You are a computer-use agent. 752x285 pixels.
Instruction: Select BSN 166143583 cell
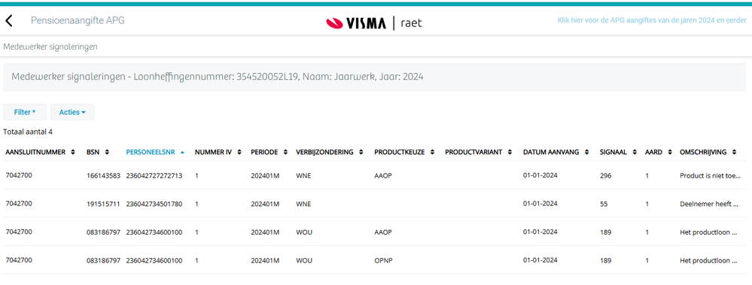(x=103, y=176)
